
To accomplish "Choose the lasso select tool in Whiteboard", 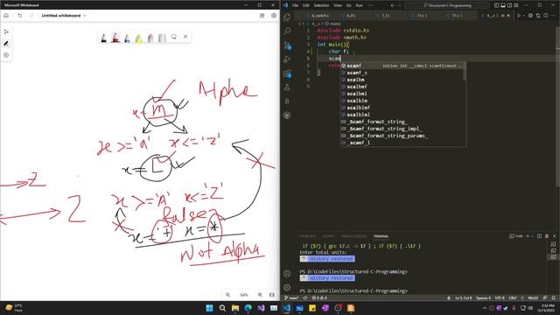I will click(x=174, y=37).
